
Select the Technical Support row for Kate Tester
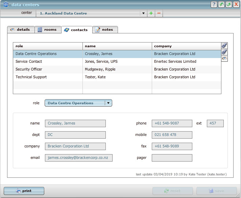tap(47, 77)
